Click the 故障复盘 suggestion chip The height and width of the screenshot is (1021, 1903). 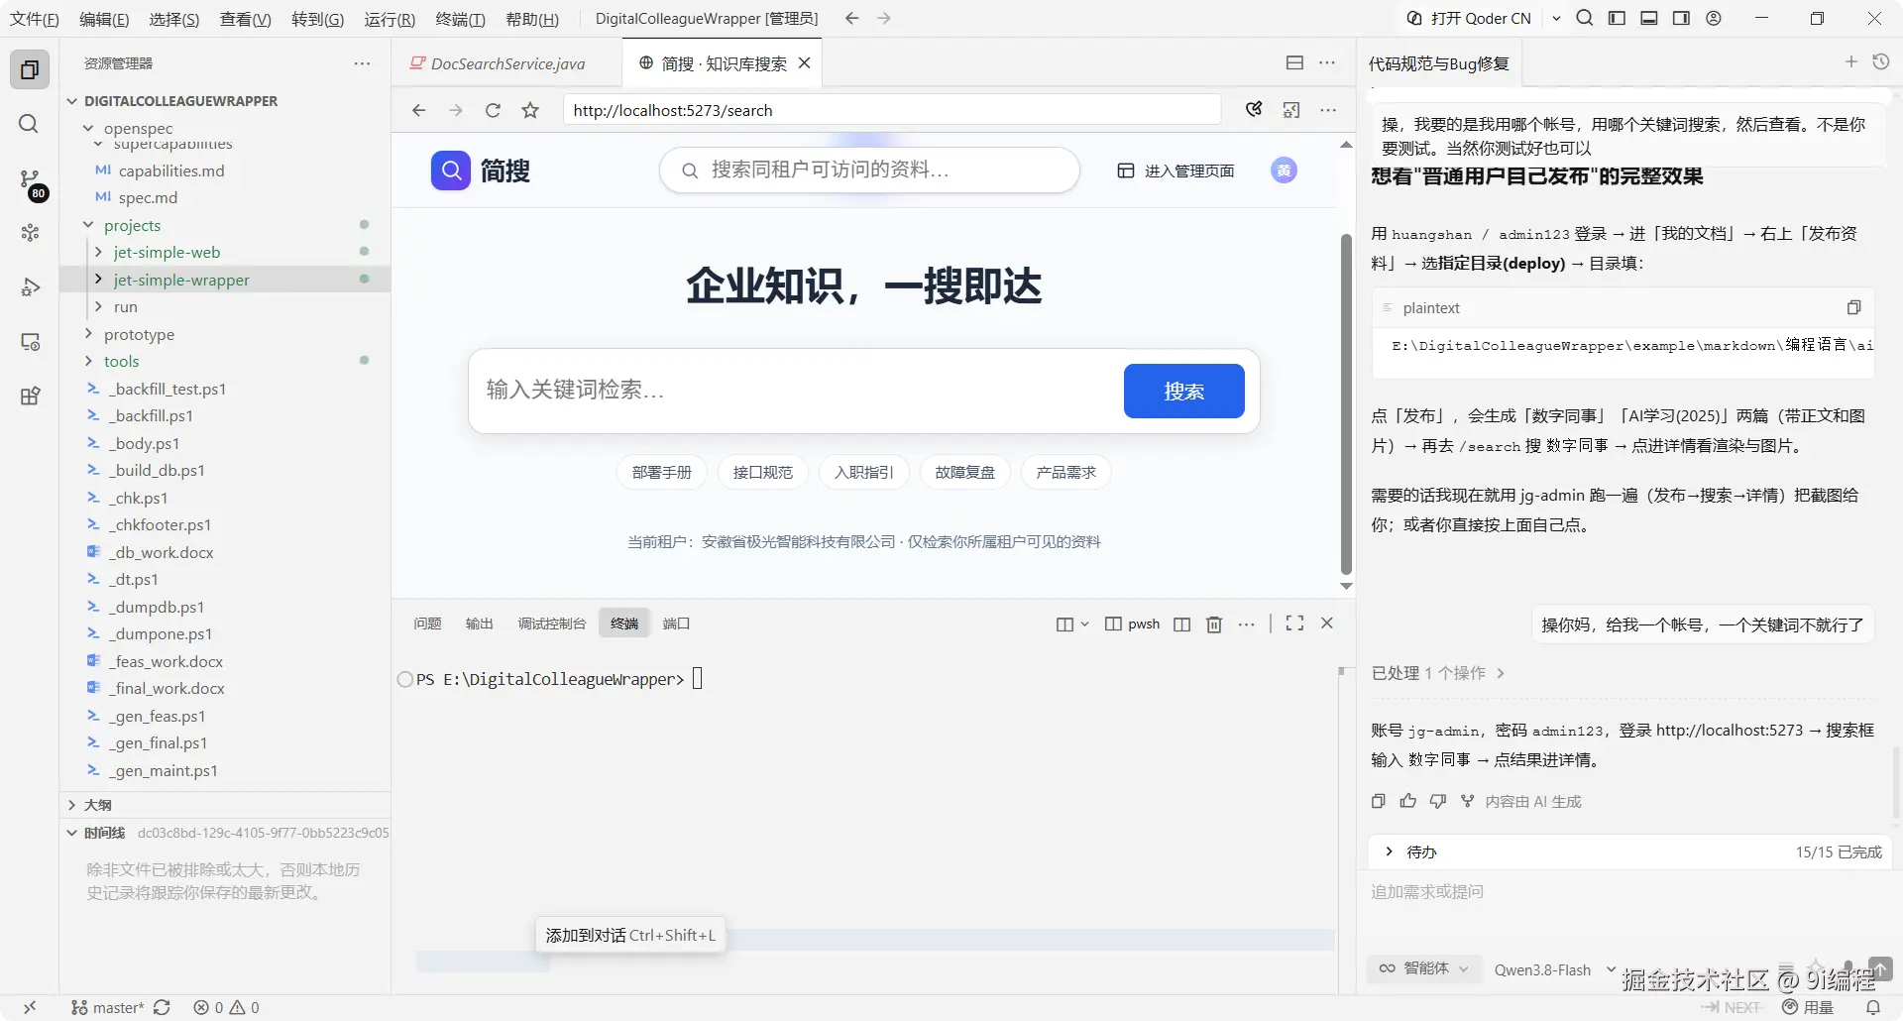click(x=964, y=472)
